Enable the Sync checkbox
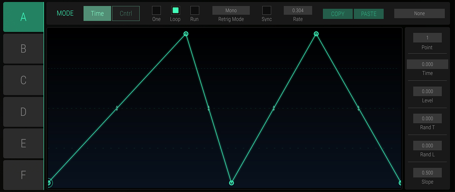Screen dimensions: 455x192 [x=267, y=10]
